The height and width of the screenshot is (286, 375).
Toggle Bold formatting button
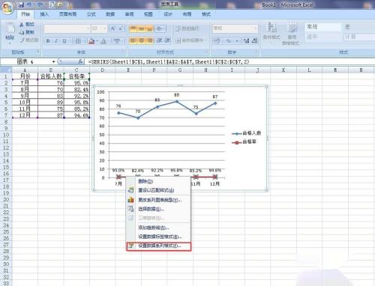click(x=48, y=40)
